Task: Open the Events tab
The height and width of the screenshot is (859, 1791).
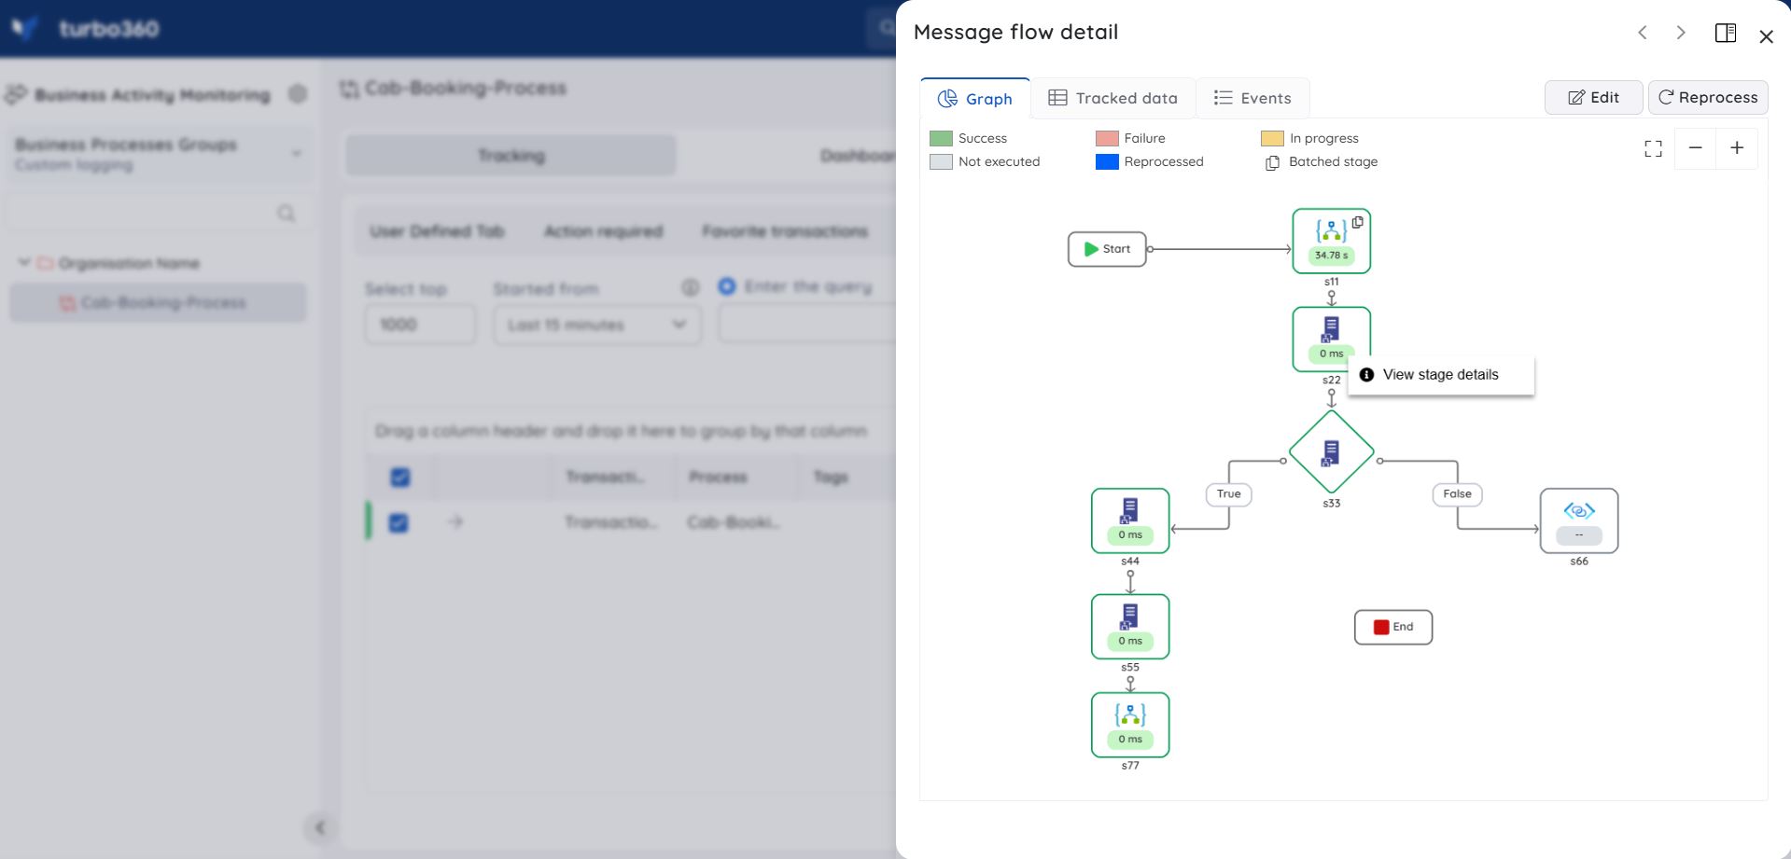Action: pos(1252,98)
